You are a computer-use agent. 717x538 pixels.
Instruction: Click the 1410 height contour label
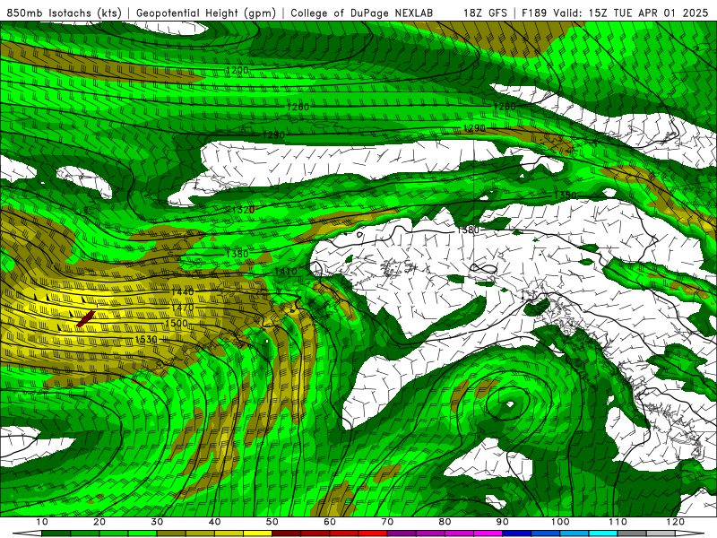click(x=286, y=272)
